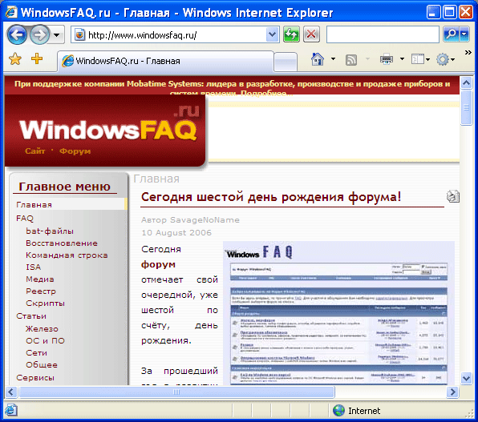Click the Internet zone globe in status bar

click(x=338, y=411)
